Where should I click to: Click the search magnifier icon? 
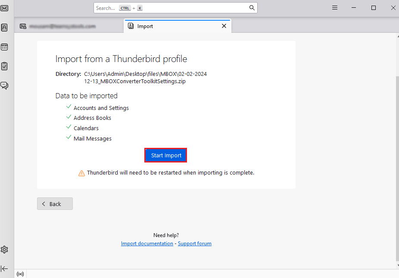pyautogui.click(x=252, y=8)
